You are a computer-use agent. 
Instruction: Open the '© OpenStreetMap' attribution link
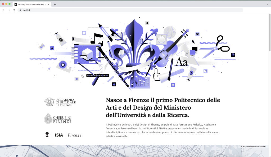point(259,146)
